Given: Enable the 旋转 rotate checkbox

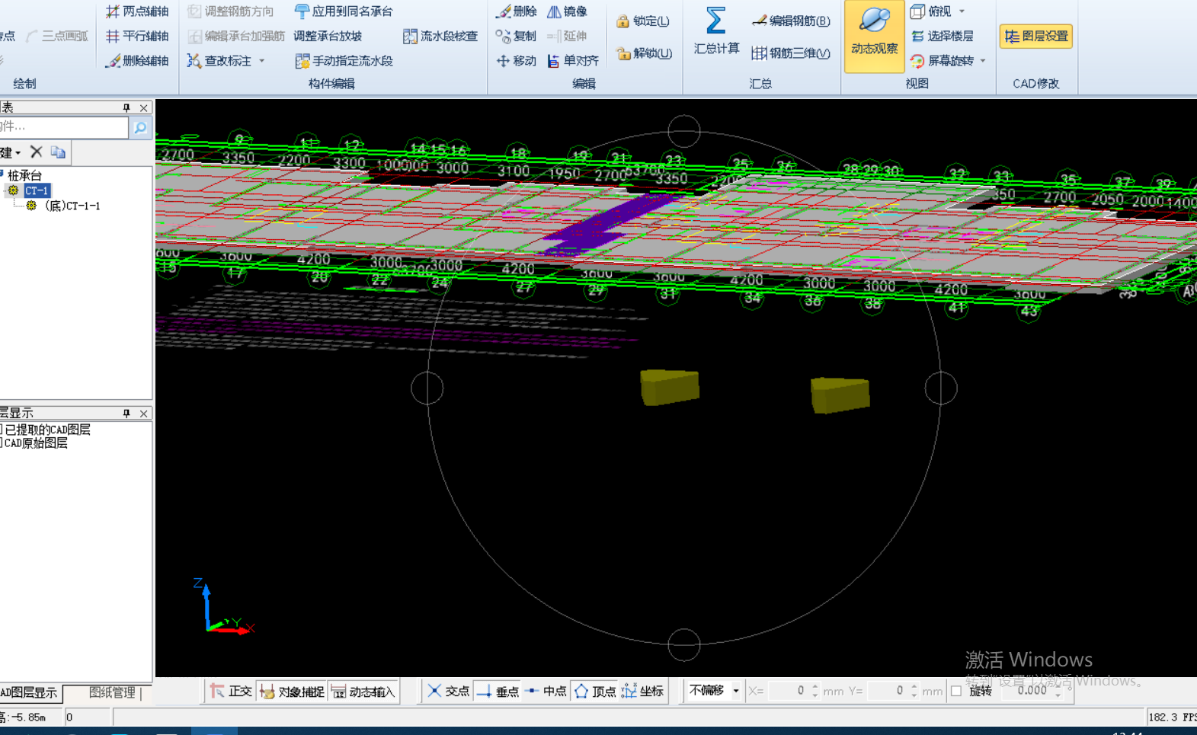Looking at the screenshot, I should click(956, 692).
